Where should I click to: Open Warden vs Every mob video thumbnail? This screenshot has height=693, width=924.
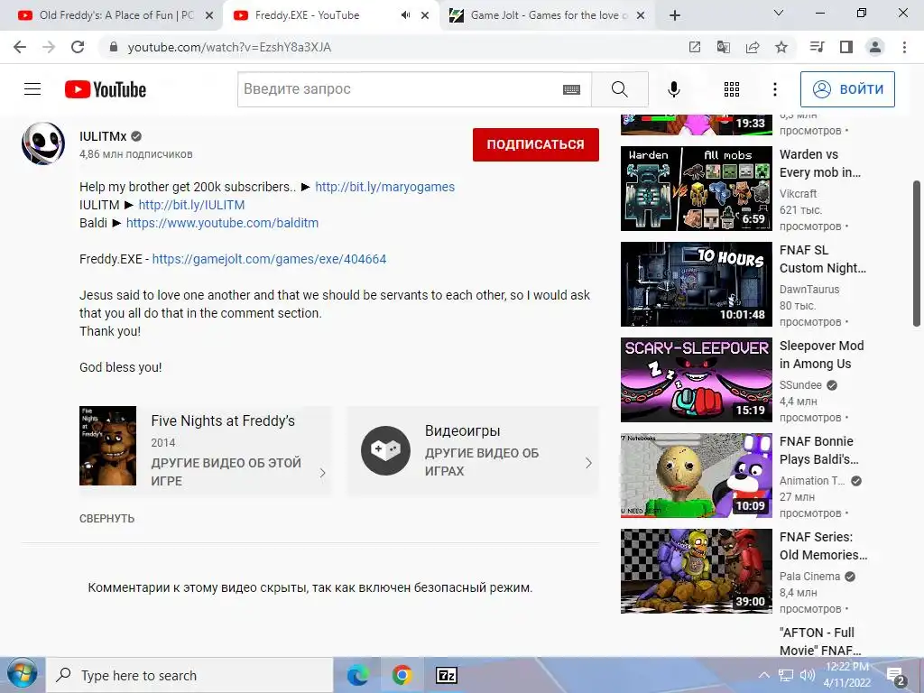(696, 189)
